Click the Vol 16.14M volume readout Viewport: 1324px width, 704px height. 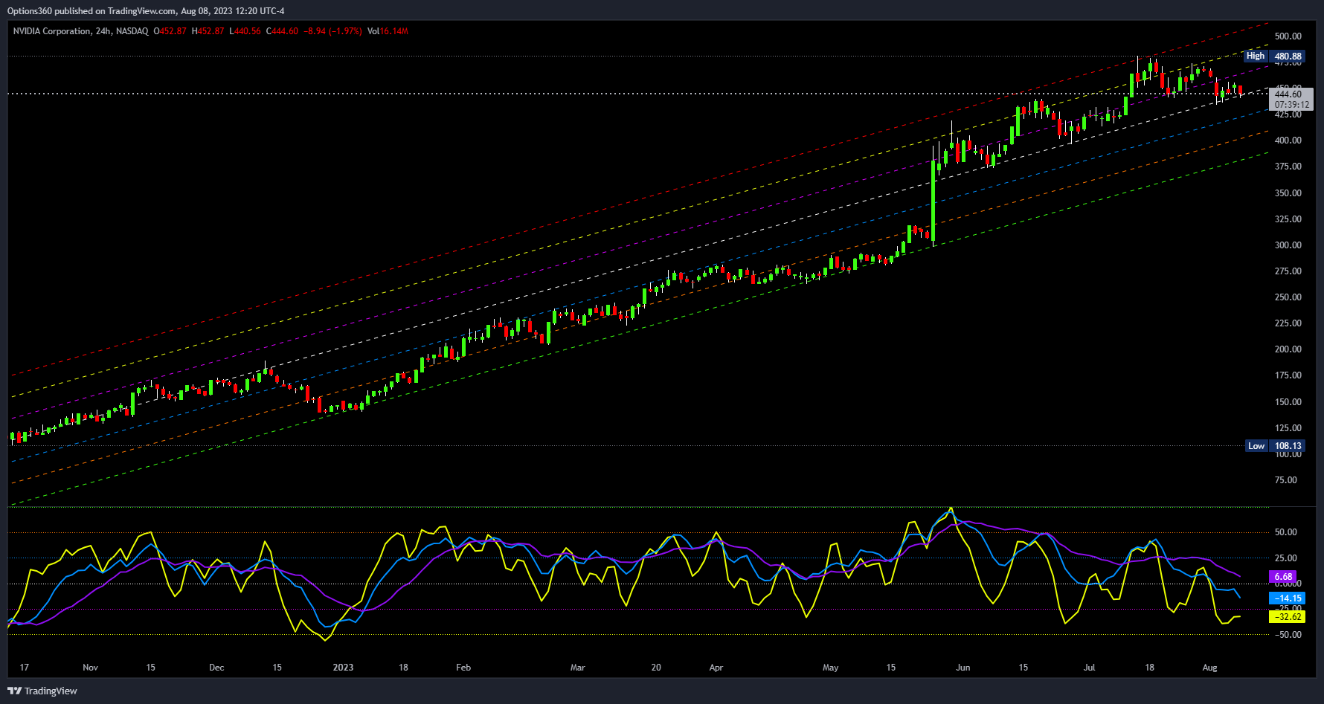point(388,31)
